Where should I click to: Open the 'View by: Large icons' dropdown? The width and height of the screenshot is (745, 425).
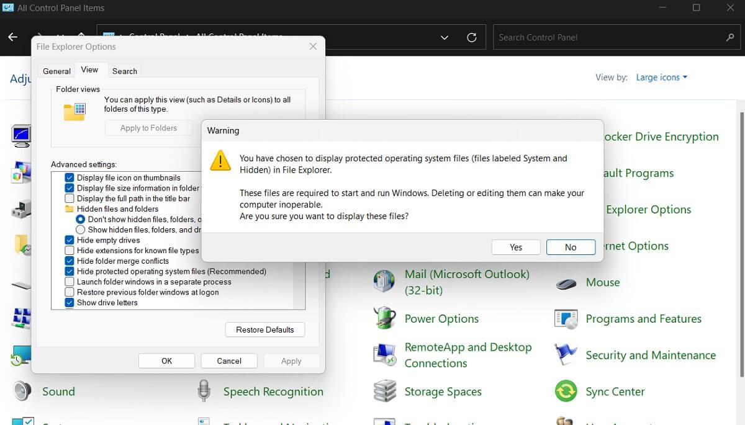[x=661, y=77]
